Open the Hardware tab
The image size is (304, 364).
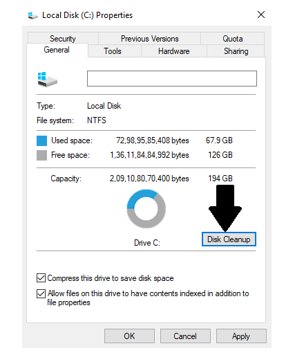click(x=174, y=51)
